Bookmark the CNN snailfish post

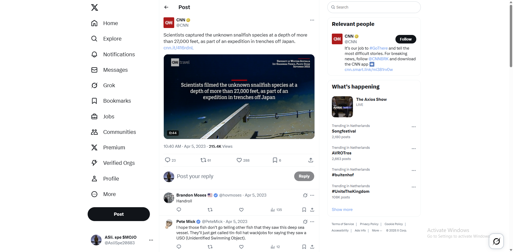click(275, 160)
